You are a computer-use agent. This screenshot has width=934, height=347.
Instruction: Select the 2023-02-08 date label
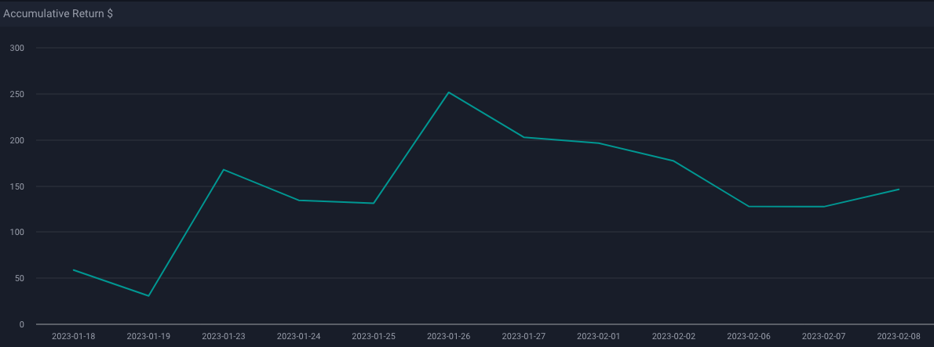click(x=899, y=336)
